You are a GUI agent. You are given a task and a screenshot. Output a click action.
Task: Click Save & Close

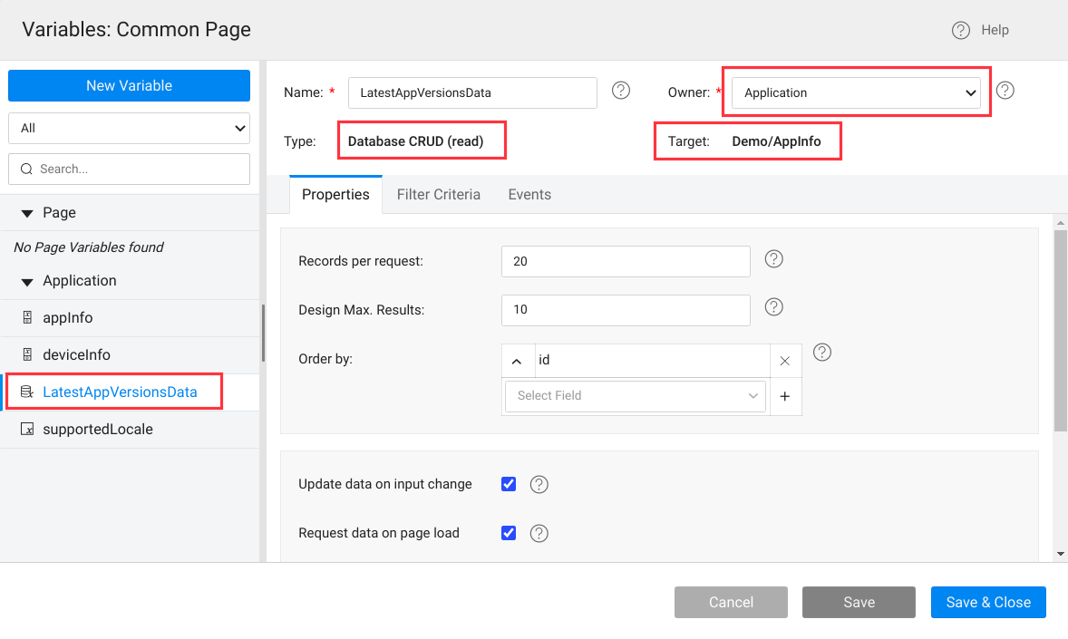pos(988,602)
